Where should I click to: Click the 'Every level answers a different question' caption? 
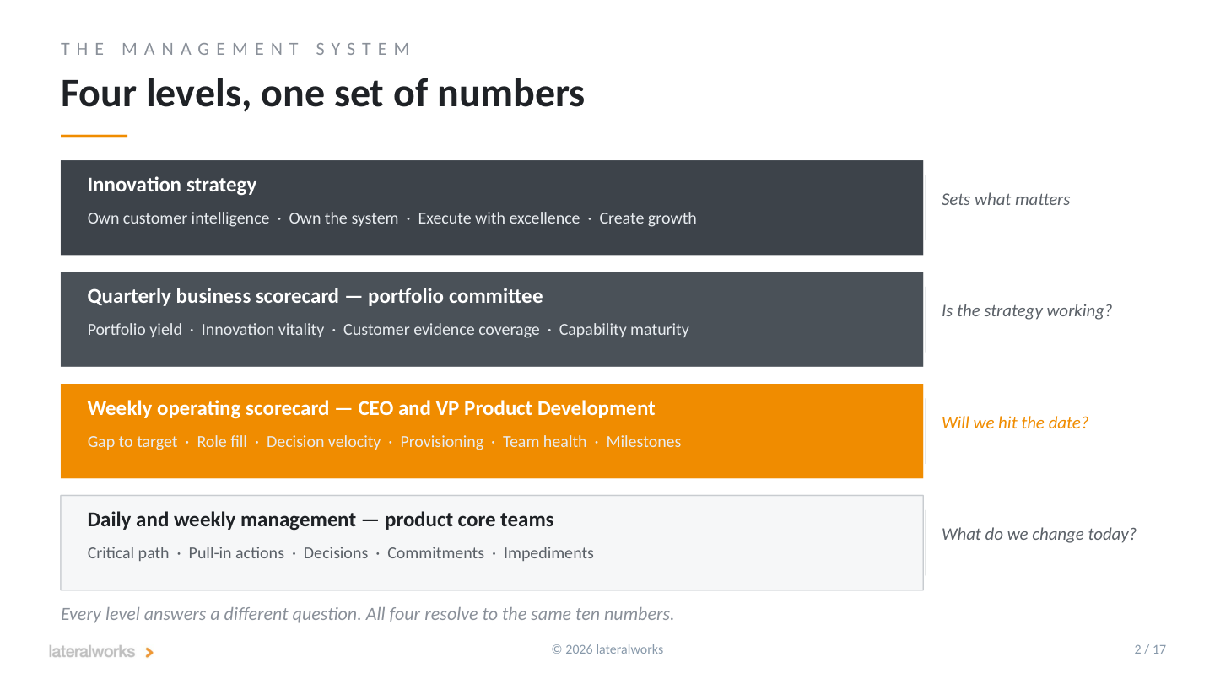[367, 615]
